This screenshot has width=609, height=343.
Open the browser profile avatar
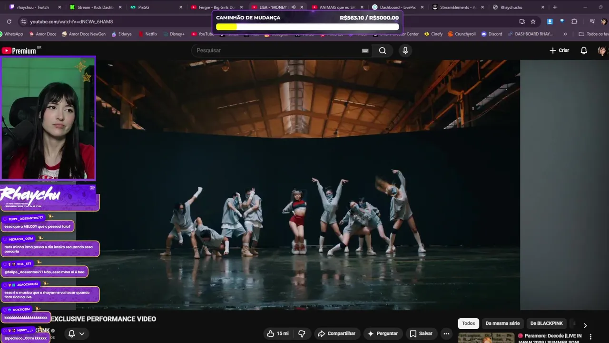click(604, 21)
